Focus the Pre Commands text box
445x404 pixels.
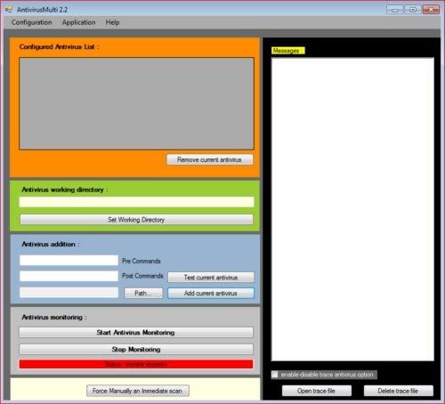[69, 261]
